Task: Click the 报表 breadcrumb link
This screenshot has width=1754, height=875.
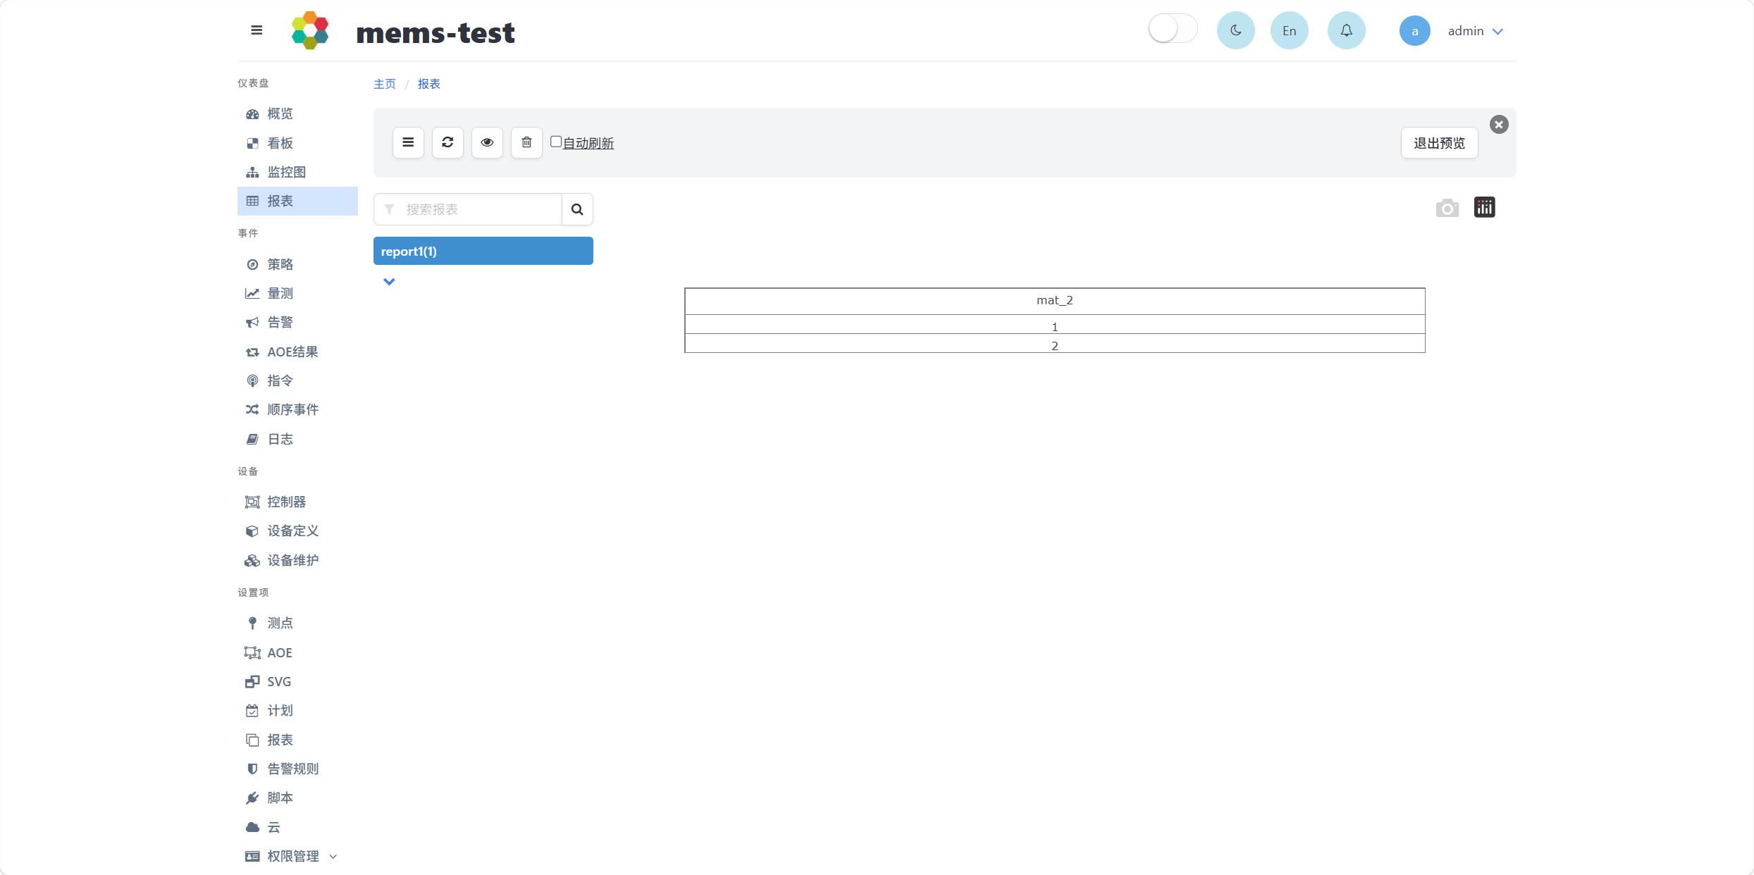Action: (429, 84)
